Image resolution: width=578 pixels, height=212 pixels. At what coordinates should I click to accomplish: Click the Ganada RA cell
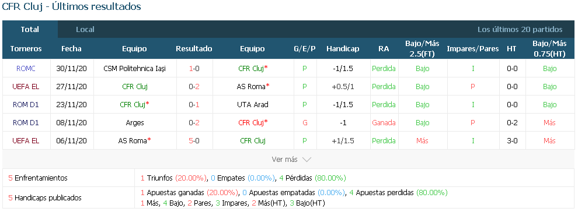coord(384,123)
